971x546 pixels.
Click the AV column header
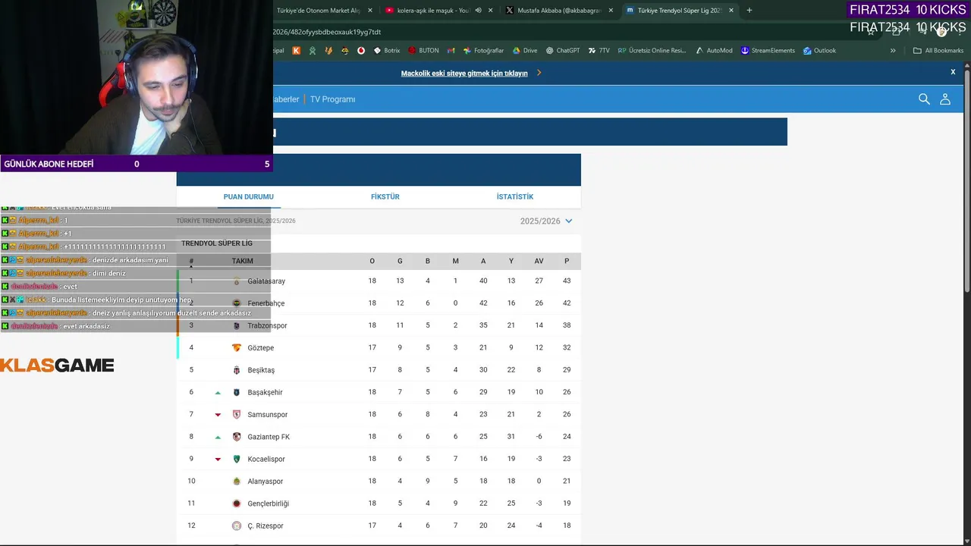[x=539, y=261]
